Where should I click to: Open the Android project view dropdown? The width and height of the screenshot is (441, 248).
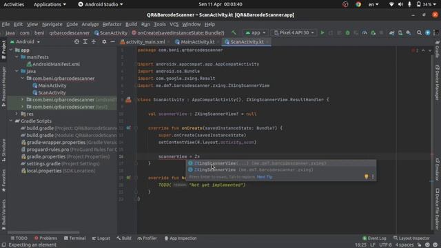25,41
